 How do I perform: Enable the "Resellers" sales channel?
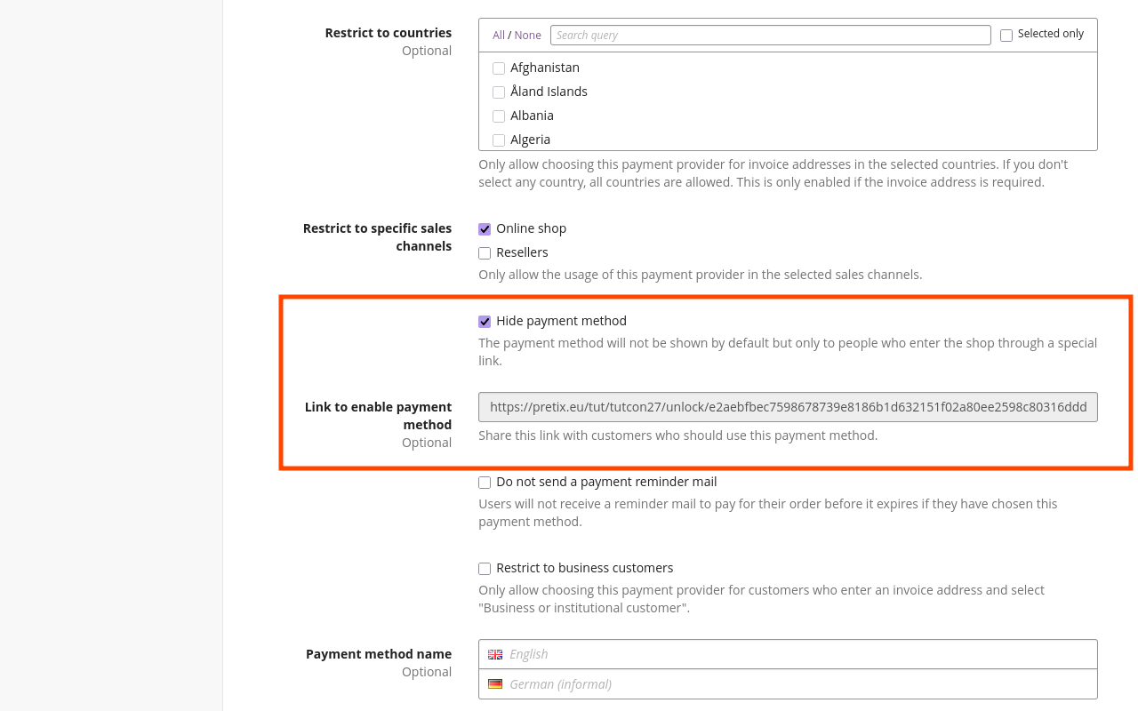tap(485, 253)
